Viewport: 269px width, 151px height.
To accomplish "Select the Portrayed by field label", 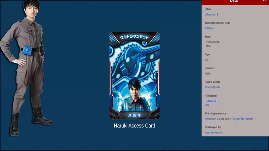I will click(213, 127).
